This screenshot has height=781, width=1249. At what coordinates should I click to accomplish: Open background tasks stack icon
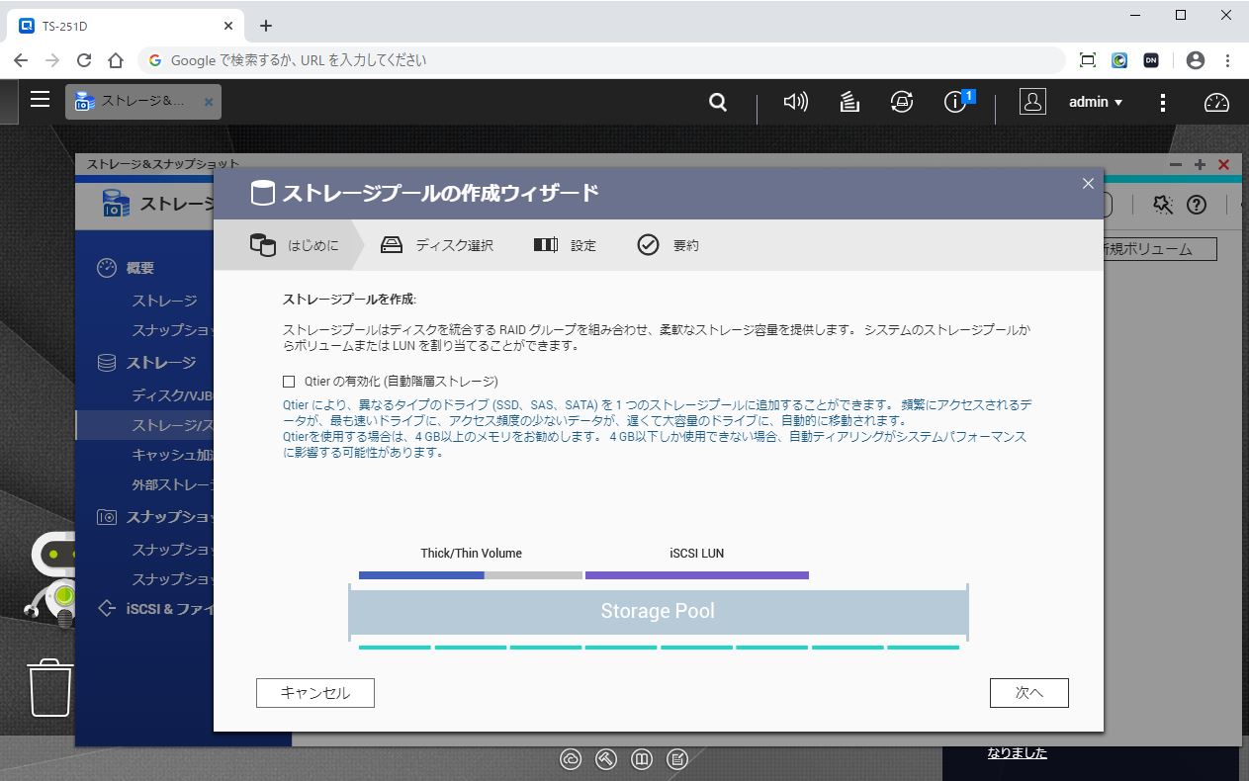pyautogui.click(x=849, y=102)
